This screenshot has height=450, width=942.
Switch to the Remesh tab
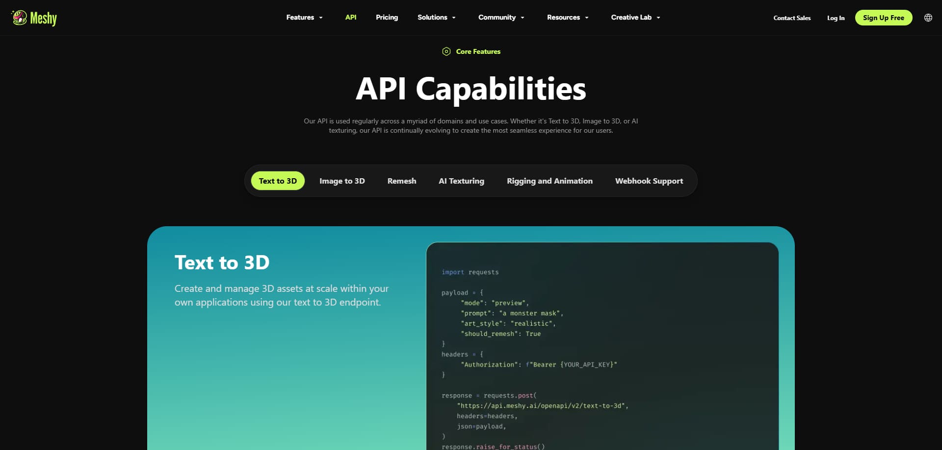[x=402, y=181]
